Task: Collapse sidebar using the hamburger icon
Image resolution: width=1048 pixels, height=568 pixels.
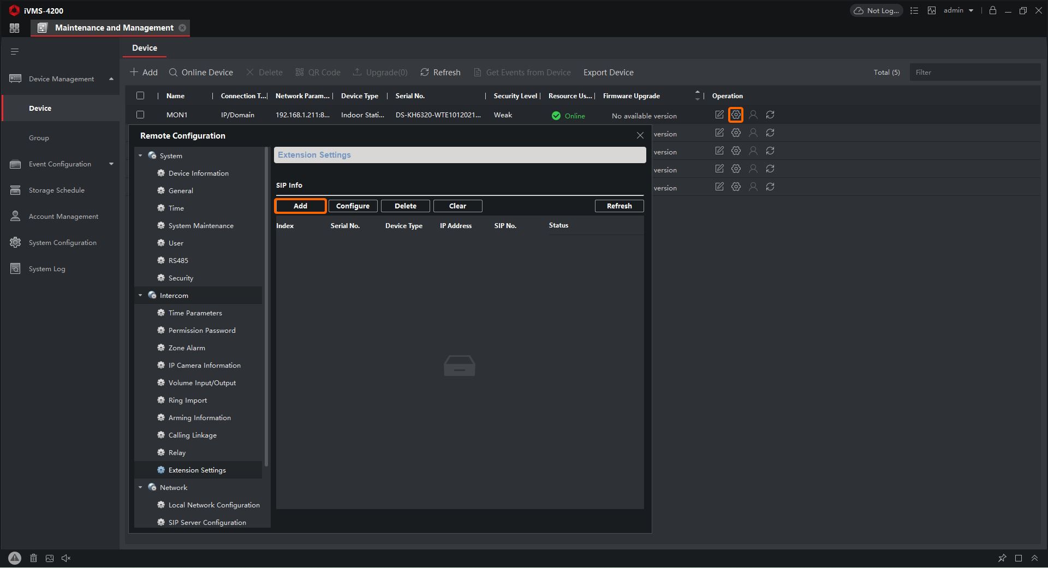Action: [15, 51]
